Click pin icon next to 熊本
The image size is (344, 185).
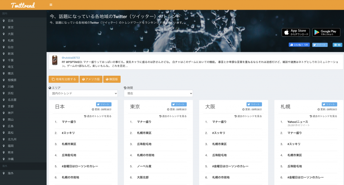coord(4,152)
